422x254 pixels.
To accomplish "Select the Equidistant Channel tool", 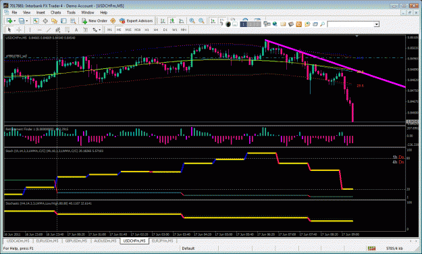I will [x=57, y=30].
